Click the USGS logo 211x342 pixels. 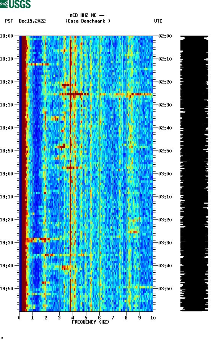pyautogui.click(x=15, y=4)
